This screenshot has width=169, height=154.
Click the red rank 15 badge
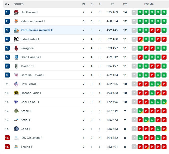tap(7, 138)
